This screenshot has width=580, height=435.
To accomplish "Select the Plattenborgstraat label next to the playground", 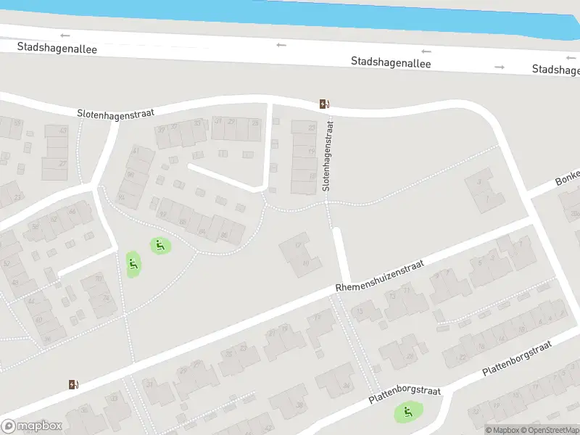I will [405, 395].
